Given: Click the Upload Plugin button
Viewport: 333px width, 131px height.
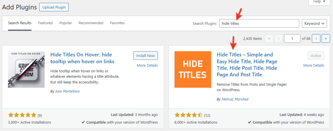Looking at the screenshot, I should (54, 7).
